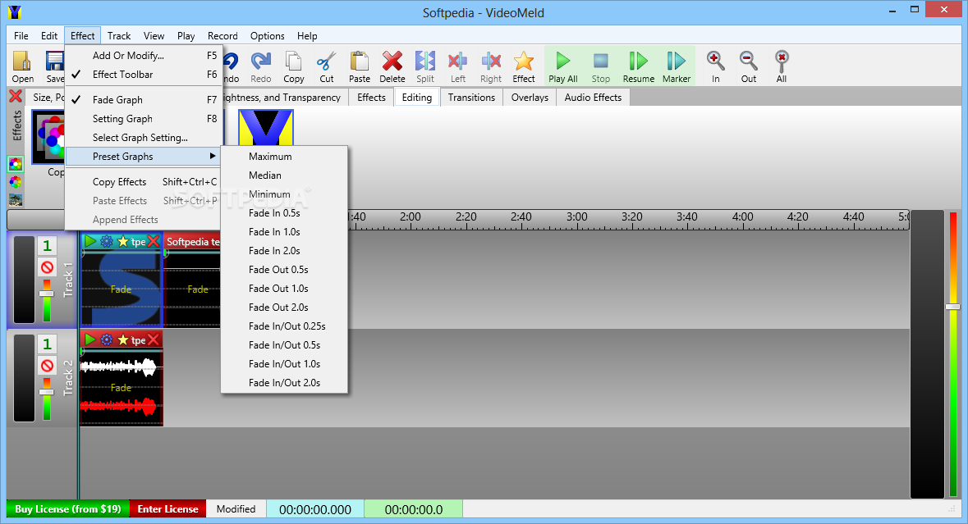
Task: Open the Track menu
Action: [118, 36]
